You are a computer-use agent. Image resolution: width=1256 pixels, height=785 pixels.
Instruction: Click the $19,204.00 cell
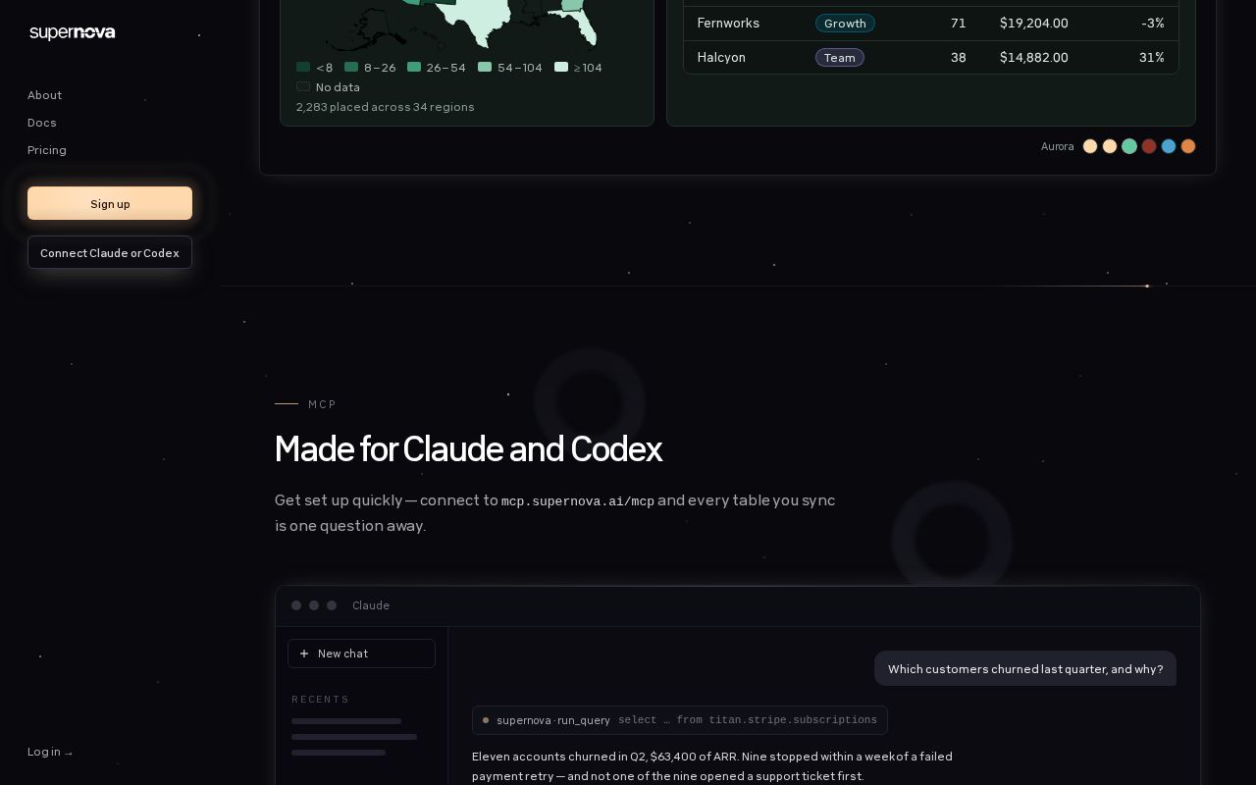pyautogui.click(x=1034, y=23)
